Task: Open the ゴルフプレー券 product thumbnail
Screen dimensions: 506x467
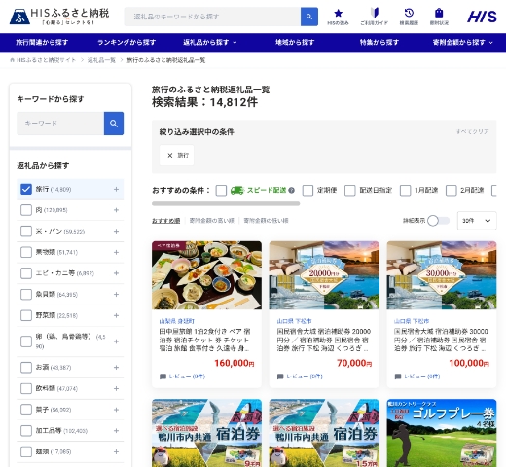Action: [x=442, y=433]
